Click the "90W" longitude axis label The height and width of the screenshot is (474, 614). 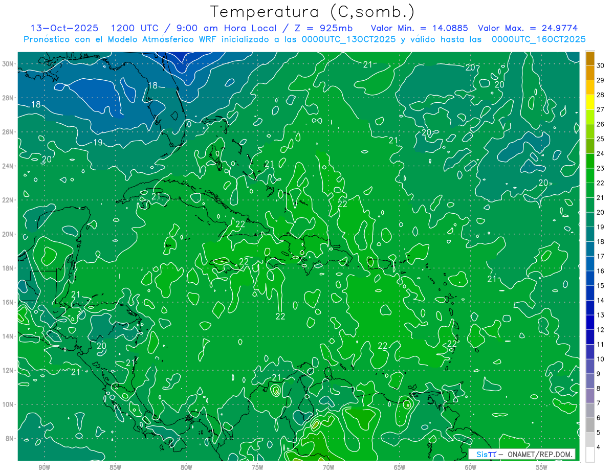click(x=44, y=467)
